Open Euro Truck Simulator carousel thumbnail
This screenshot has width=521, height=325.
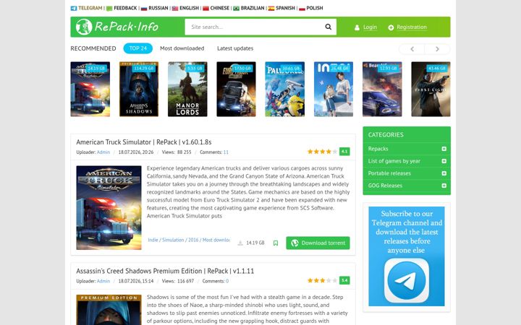(x=236, y=90)
